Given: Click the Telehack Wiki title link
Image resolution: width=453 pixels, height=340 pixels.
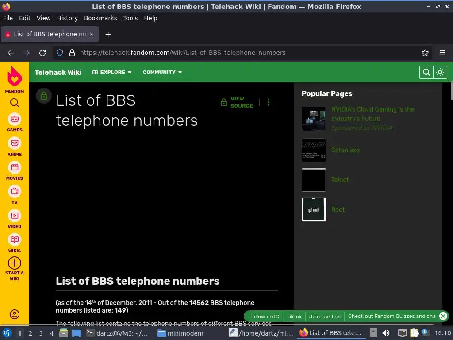Looking at the screenshot, I should (58, 72).
